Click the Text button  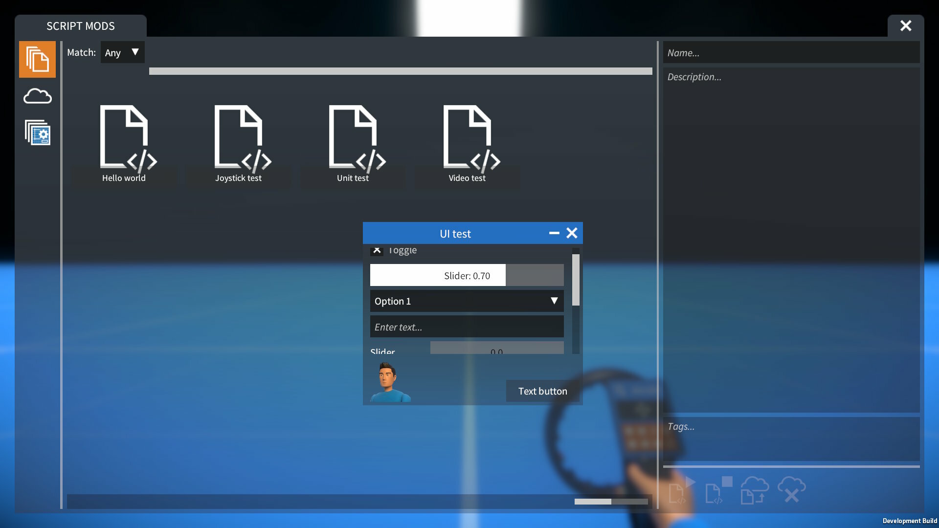point(543,391)
